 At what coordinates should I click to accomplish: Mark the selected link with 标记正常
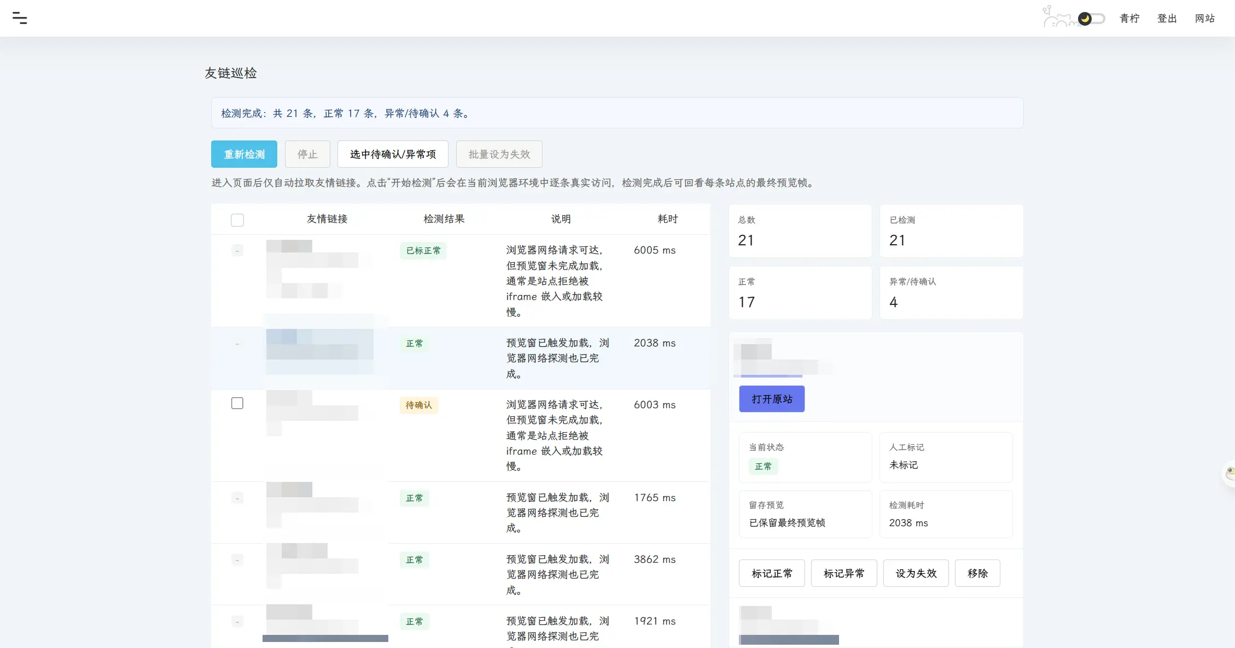[x=772, y=573]
